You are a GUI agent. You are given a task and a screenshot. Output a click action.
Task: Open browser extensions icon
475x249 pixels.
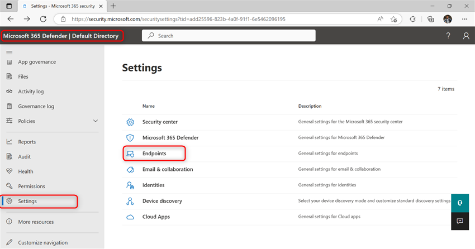coord(412,19)
